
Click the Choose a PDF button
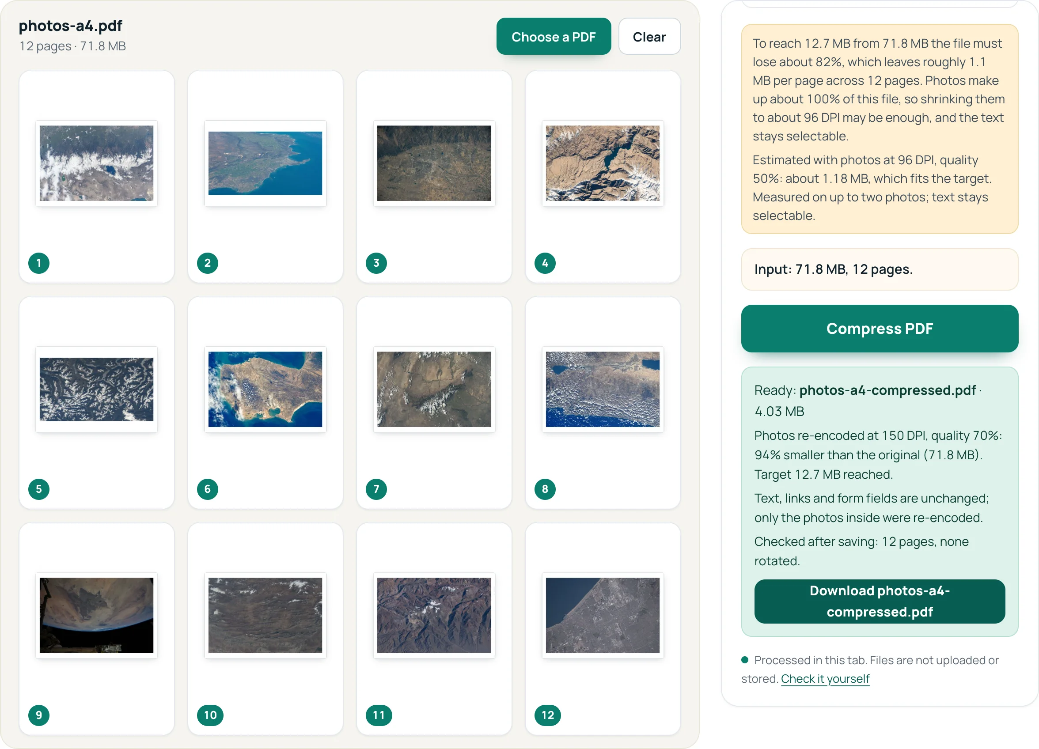(554, 37)
